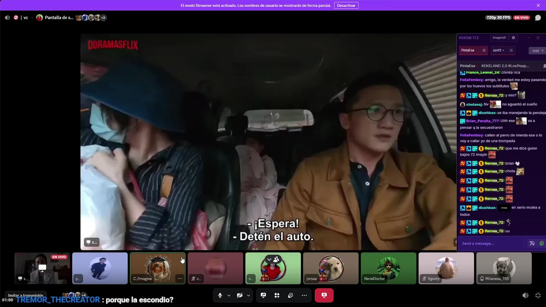Viewport: 546px width, 307px height.
Task: Click the stream label badge on the video
Action: [92, 242]
